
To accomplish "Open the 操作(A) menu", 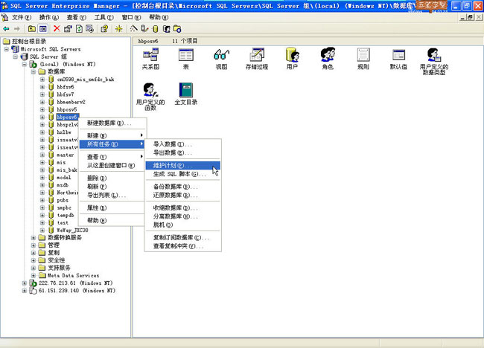I will tap(48, 18).
